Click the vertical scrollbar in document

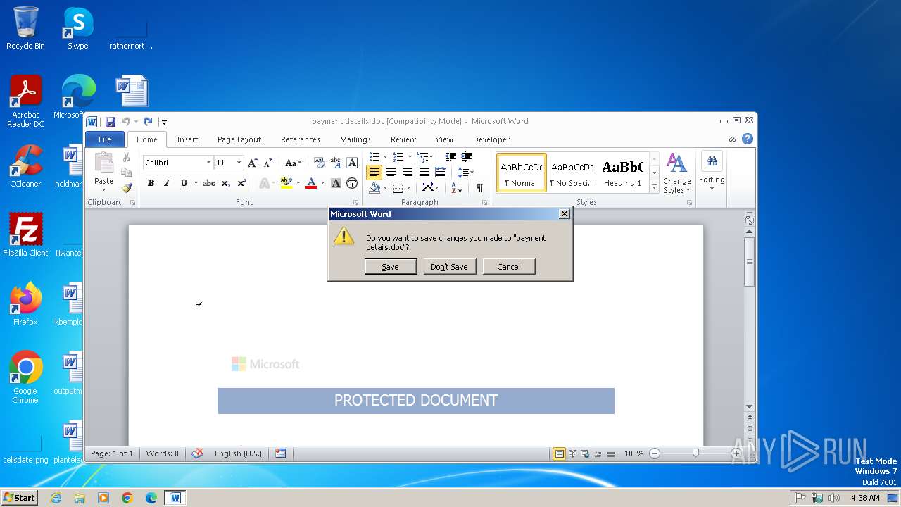pyautogui.click(x=750, y=261)
